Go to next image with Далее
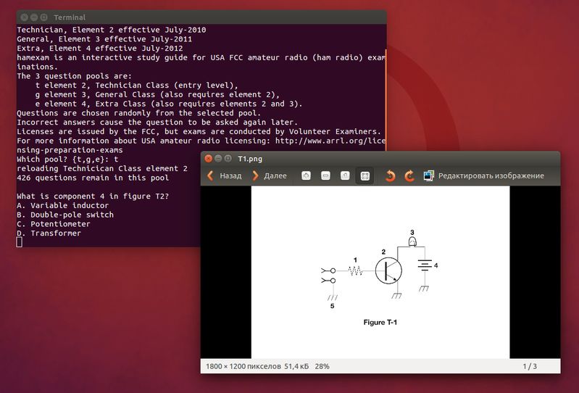This screenshot has height=393, width=579. (x=269, y=175)
